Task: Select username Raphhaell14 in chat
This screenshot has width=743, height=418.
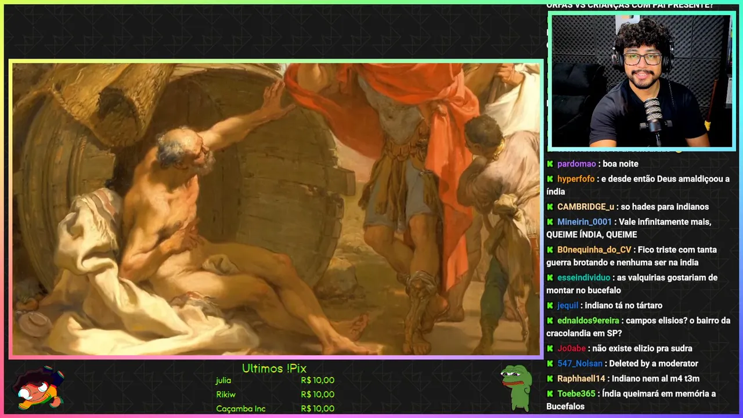Action: (581, 379)
